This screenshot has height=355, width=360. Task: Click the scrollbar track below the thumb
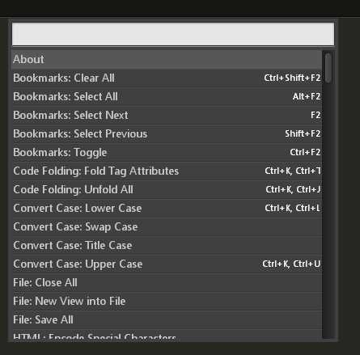328,210
